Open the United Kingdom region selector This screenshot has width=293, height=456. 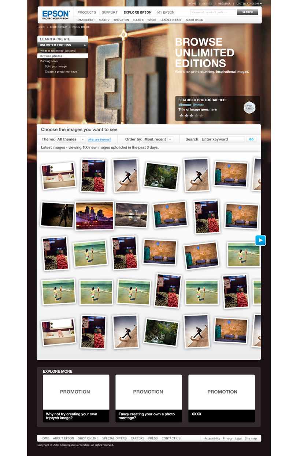click(x=249, y=4)
